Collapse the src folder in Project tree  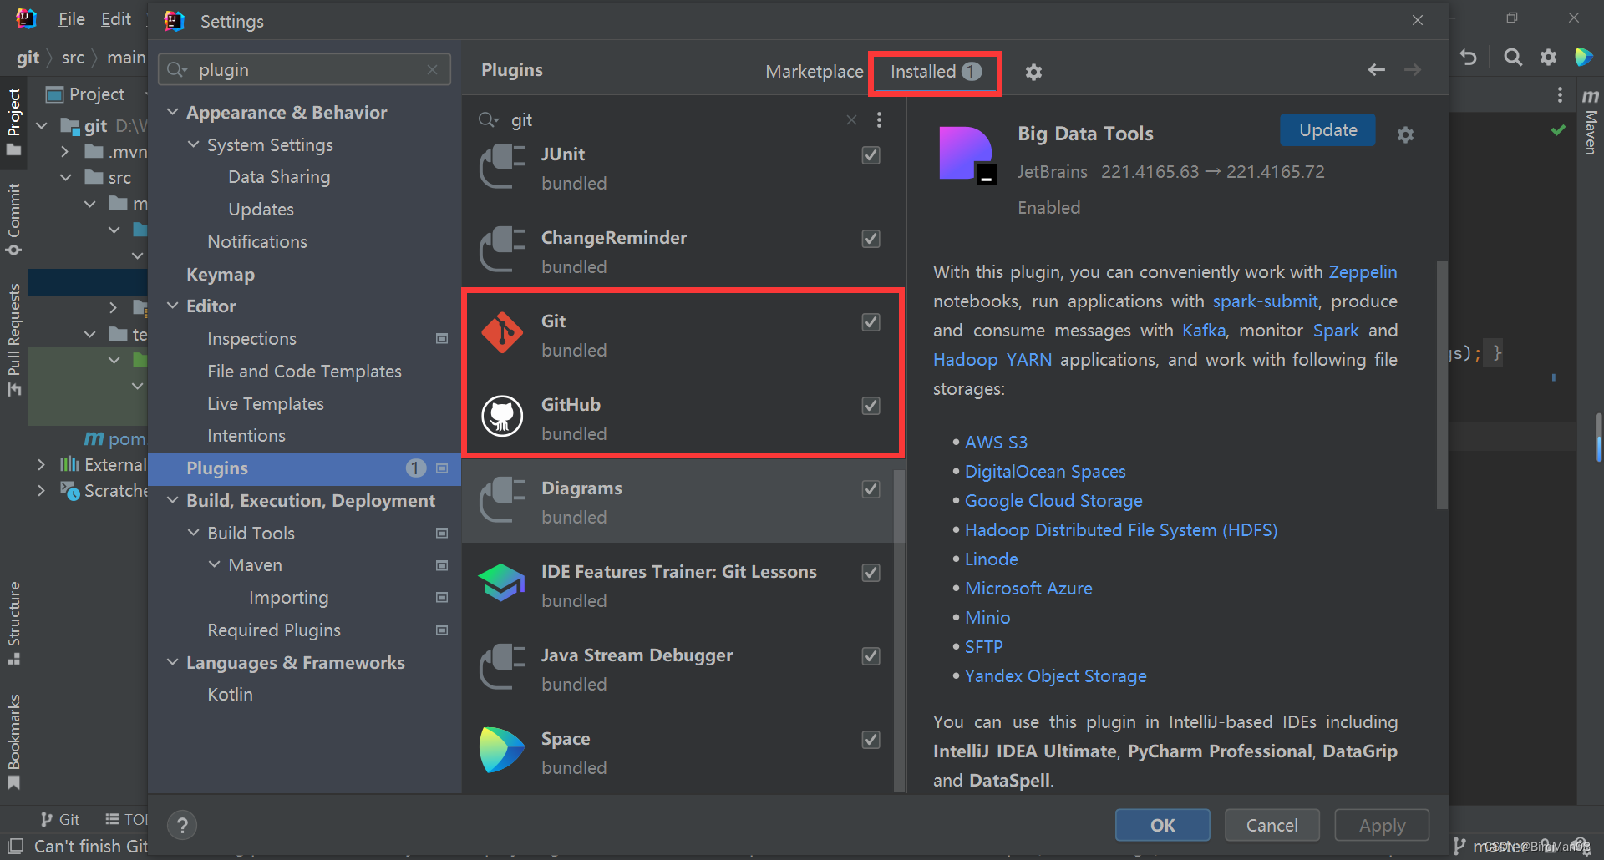[x=66, y=177]
